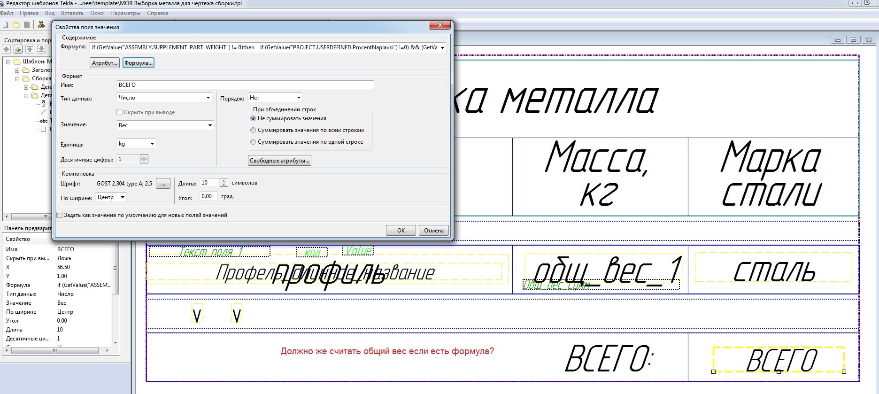Close the inner template document window
This screenshot has height=394, width=879.
pyautogui.click(x=869, y=40)
